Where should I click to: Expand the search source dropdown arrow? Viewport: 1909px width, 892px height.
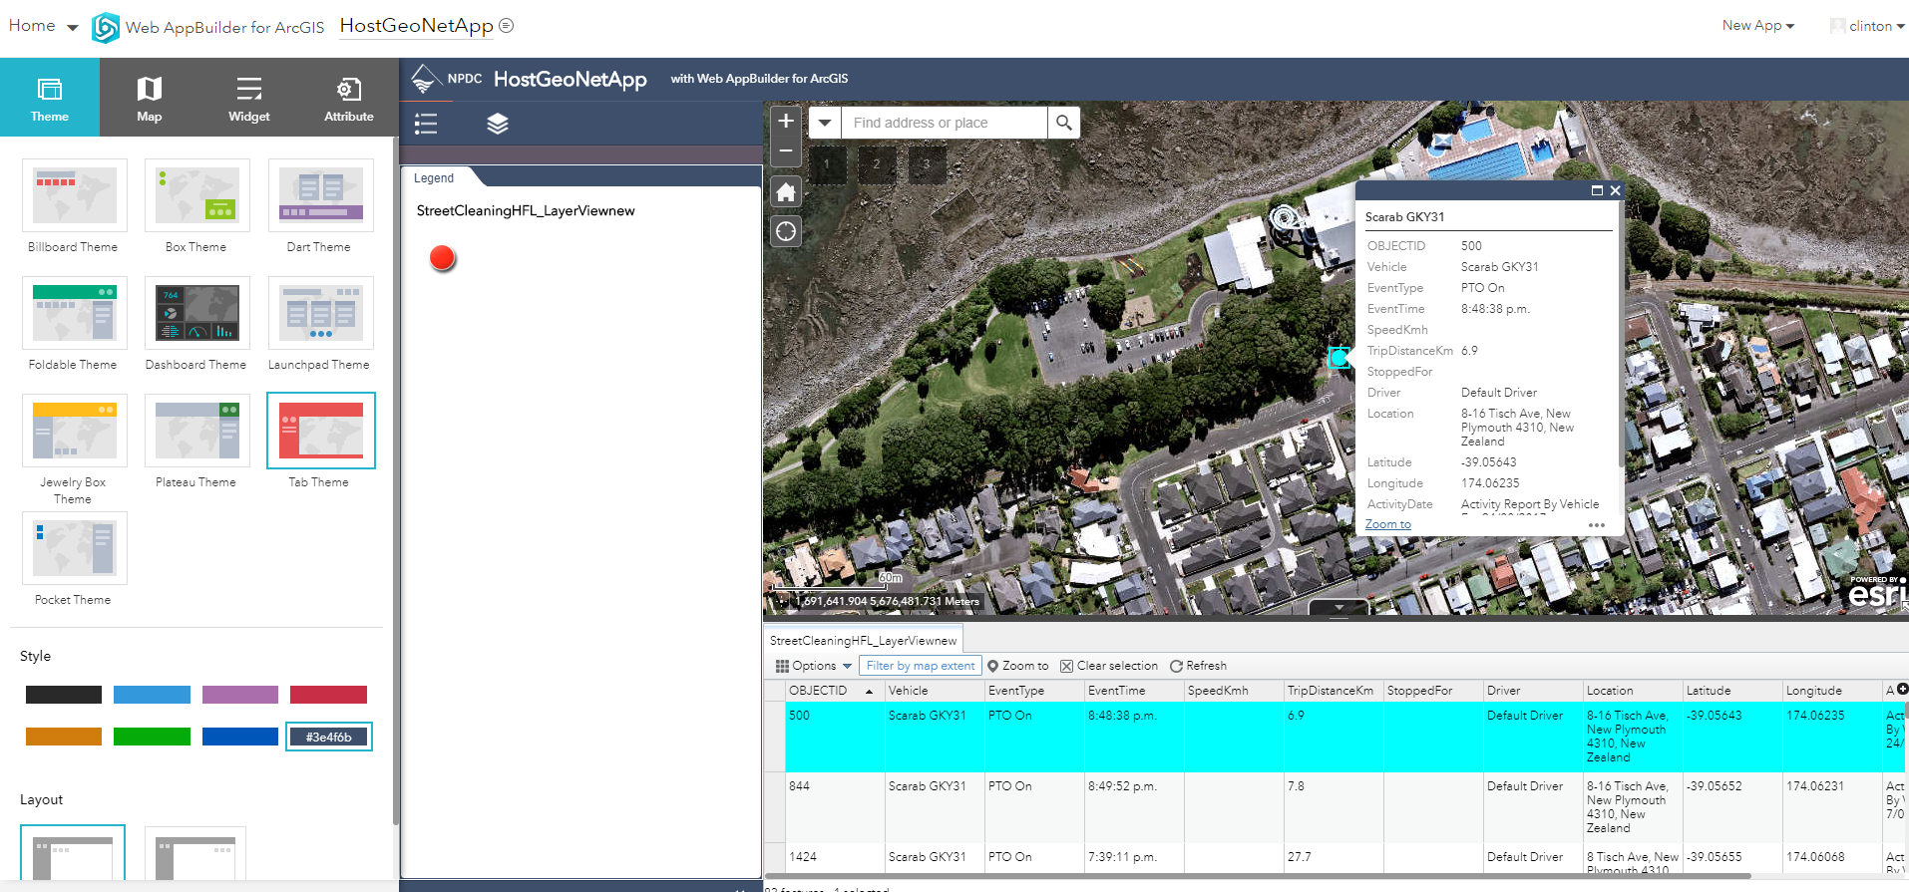(x=825, y=123)
